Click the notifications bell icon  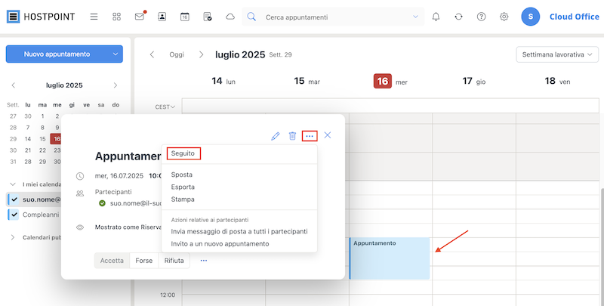436,17
